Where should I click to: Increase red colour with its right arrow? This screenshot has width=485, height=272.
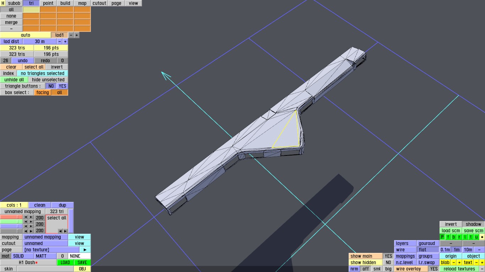point(31,217)
